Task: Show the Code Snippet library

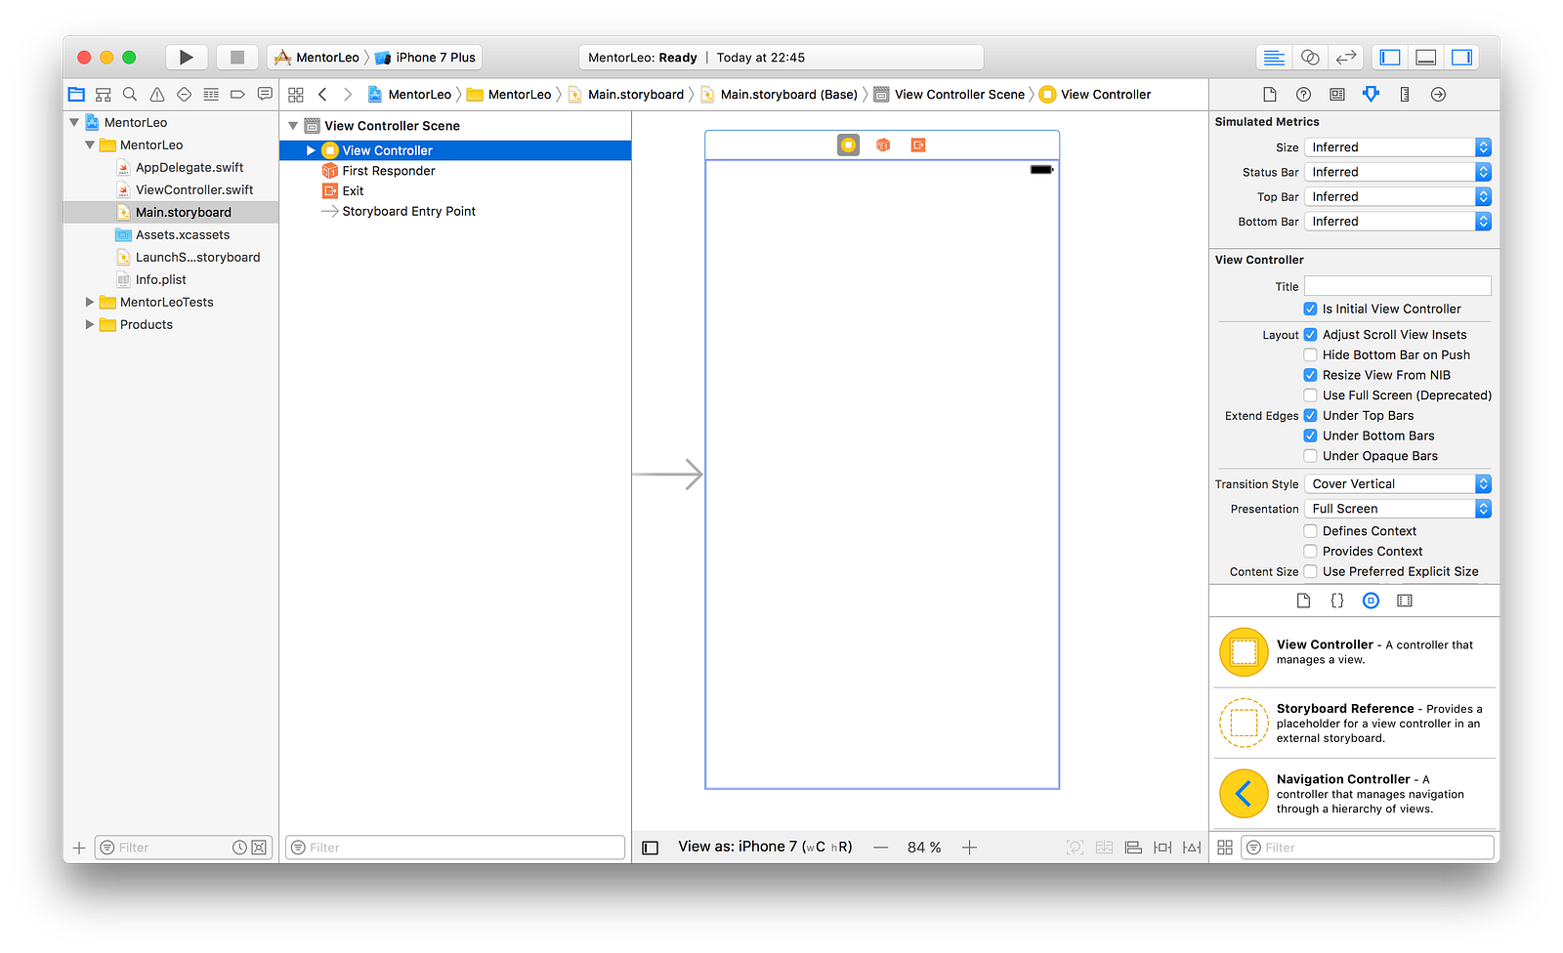Action: click(x=1337, y=601)
